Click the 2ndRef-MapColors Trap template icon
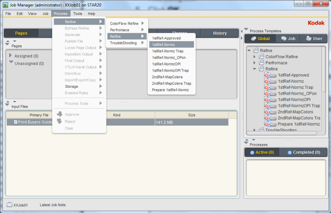 click(x=270, y=118)
